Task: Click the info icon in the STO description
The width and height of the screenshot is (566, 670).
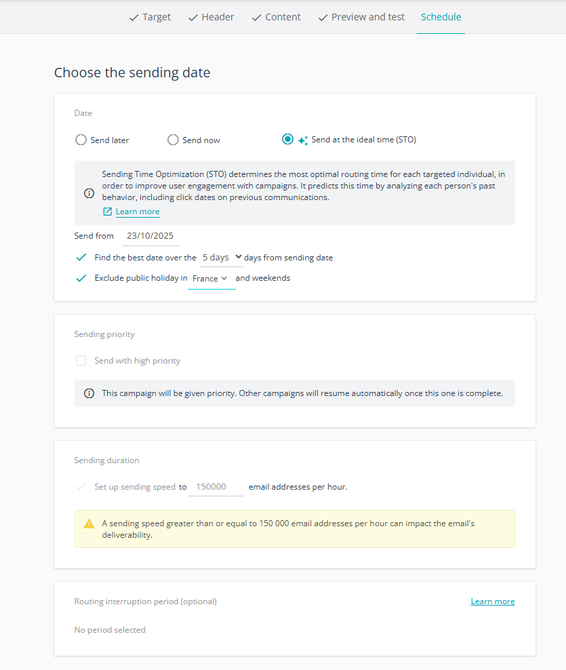Action: click(89, 193)
